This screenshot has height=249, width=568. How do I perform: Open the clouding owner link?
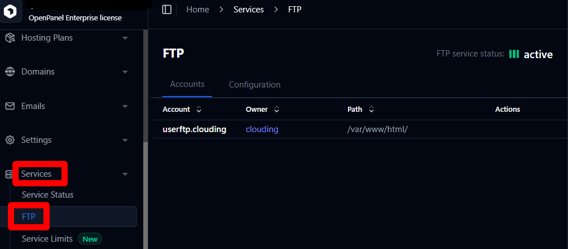[x=262, y=129]
